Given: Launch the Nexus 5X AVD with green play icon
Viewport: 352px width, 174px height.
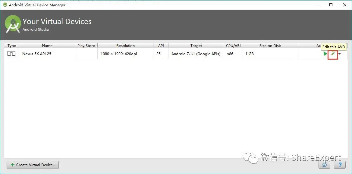Looking at the screenshot, I should 325,54.
